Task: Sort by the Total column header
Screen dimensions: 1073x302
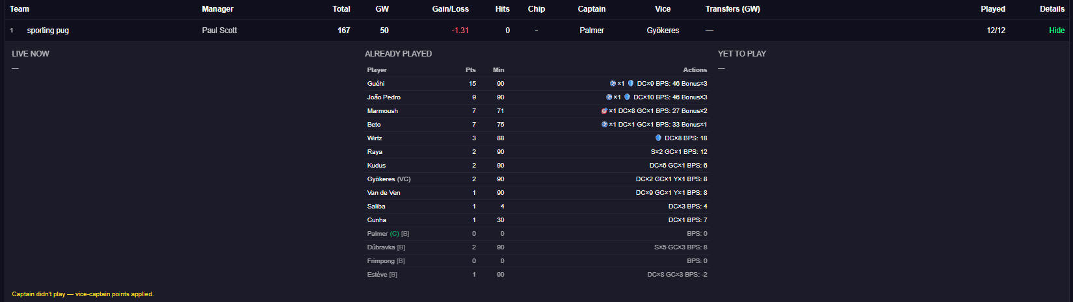Action: (x=341, y=9)
